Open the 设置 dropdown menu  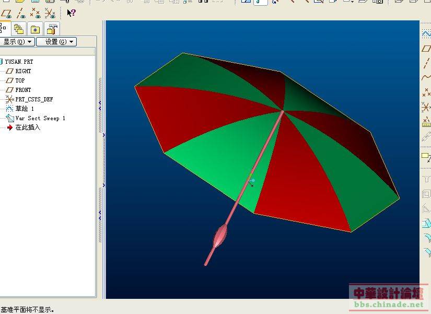(x=56, y=42)
